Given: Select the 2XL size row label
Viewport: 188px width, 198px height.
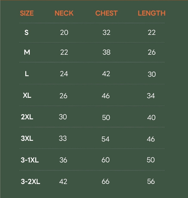Looking at the screenshot, I should (x=27, y=117).
